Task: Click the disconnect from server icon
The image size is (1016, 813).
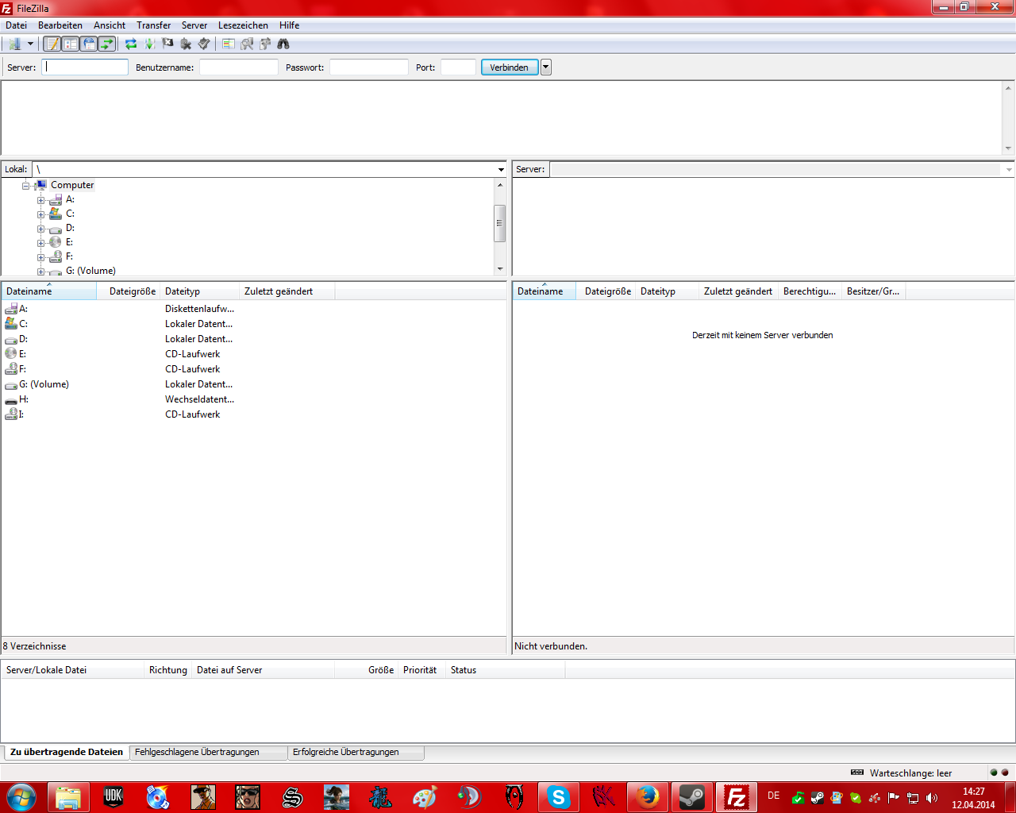Action: click(186, 44)
